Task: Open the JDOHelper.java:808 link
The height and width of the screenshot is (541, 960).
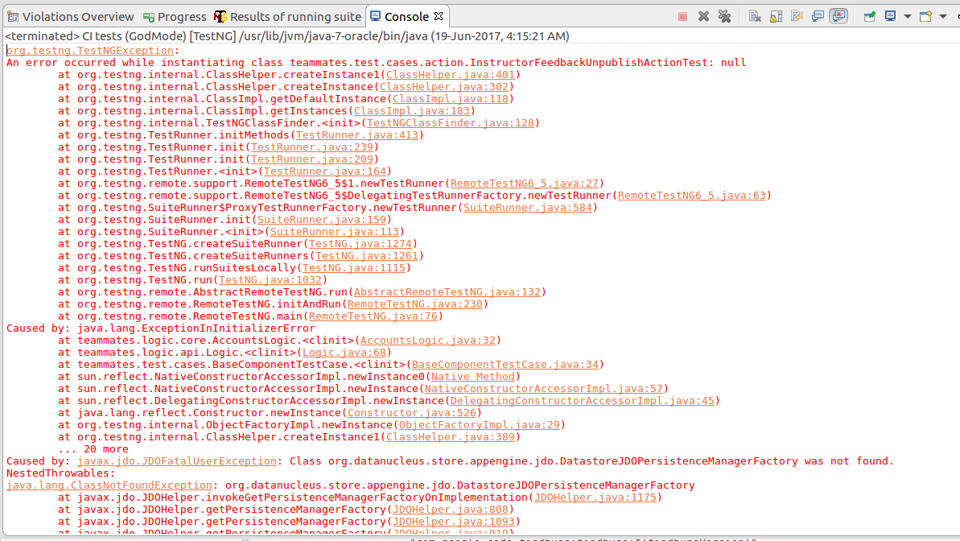Action: pos(451,509)
